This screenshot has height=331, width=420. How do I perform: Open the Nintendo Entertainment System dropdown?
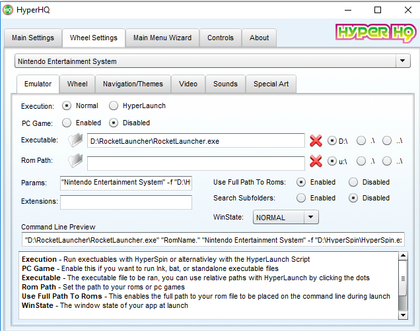tap(403, 61)
